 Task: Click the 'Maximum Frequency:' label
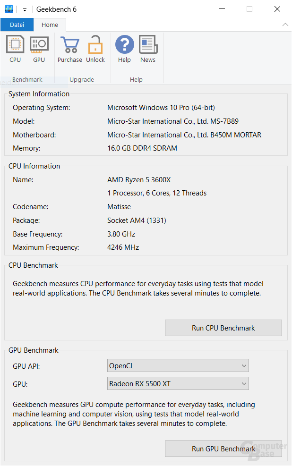pyautogui.click(x=46, y=247)
